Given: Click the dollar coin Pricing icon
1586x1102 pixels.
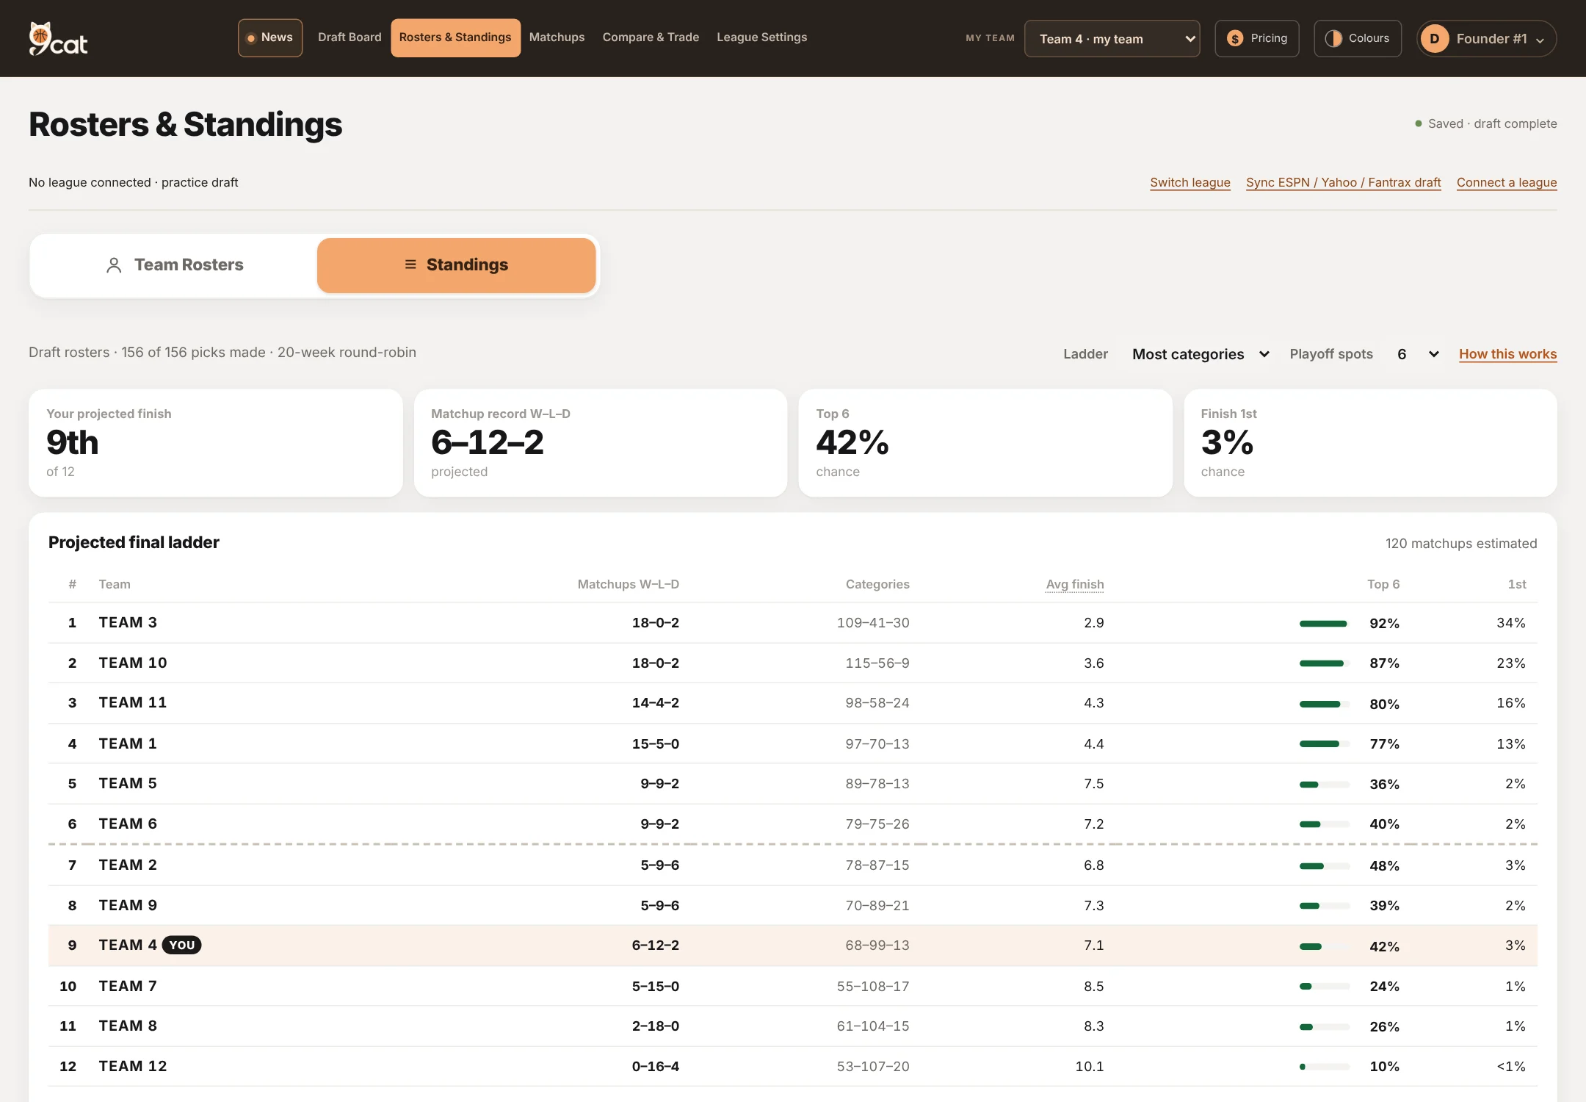Looking at the screenshot, I should tap(1235, 38).
